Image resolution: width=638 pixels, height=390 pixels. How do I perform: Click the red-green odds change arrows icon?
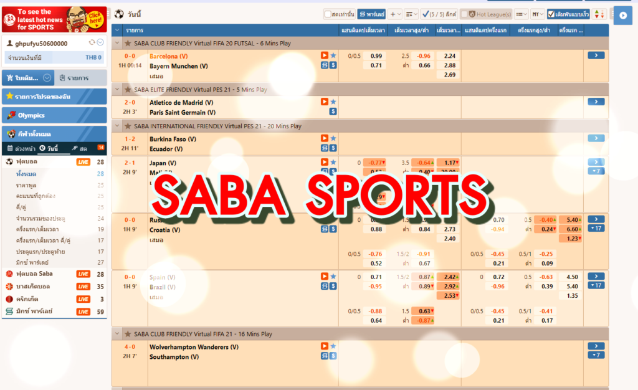pos(599,14)
